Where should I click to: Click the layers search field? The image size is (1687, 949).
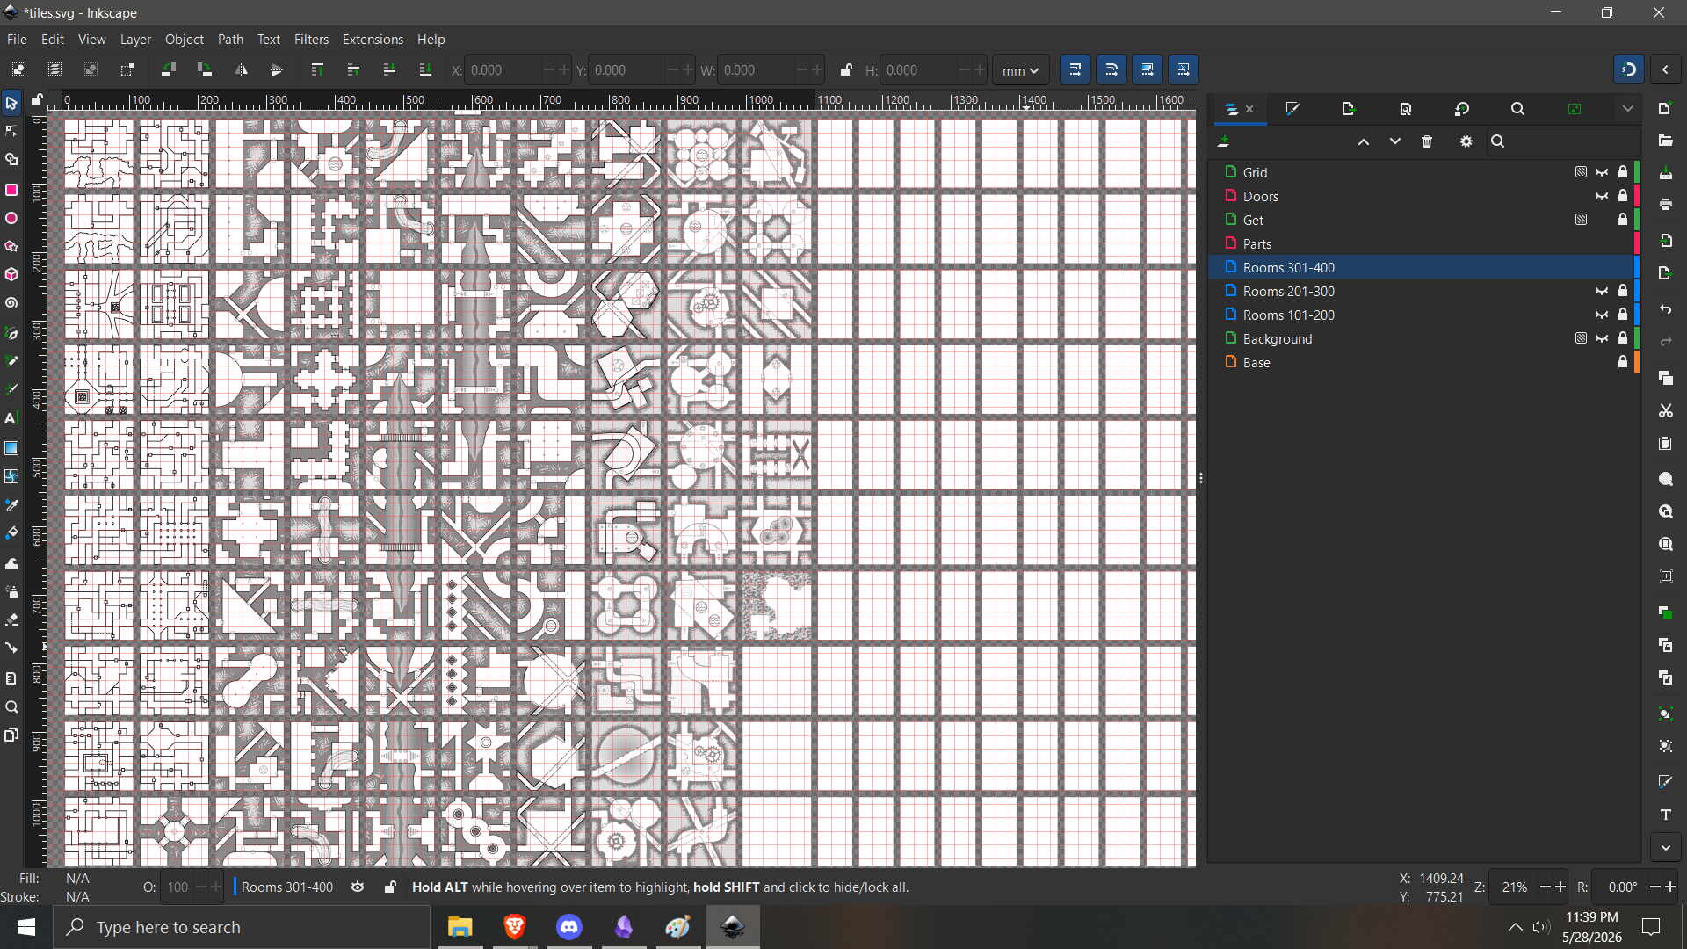(1563, 141)
